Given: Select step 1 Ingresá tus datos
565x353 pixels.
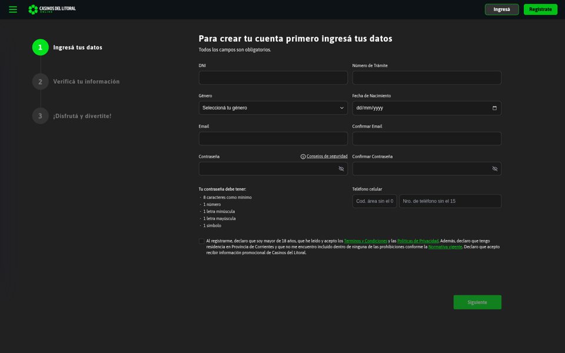Looking at the screenshot, I should coord(67,47).
